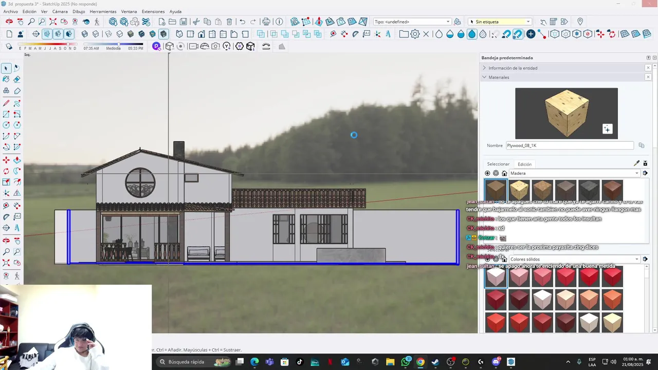658x370 pixels.
Task: Click the Pan hand tool in top toolbar
Action: point(20,22)
